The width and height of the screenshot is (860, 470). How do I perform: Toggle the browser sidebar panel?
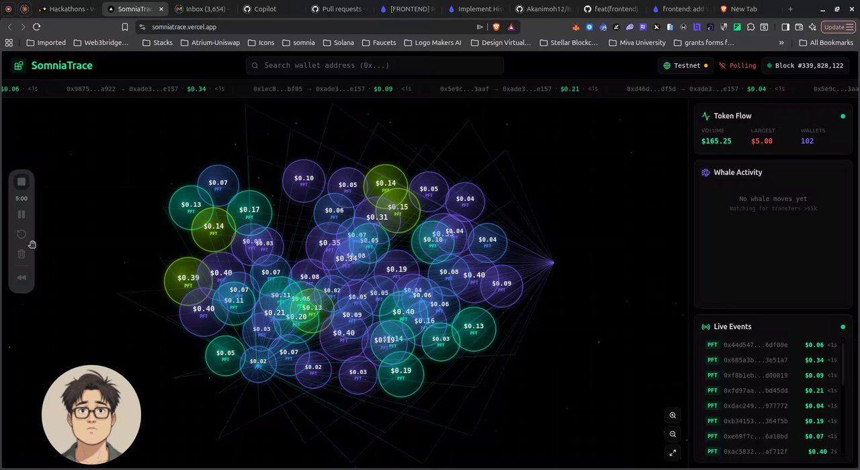785,27
